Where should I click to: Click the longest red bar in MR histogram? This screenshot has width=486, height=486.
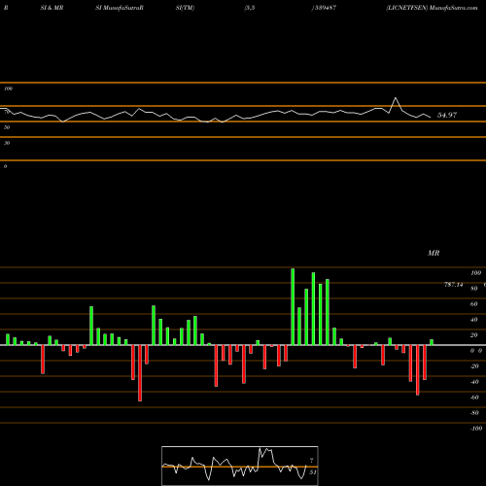click(140, 373)
